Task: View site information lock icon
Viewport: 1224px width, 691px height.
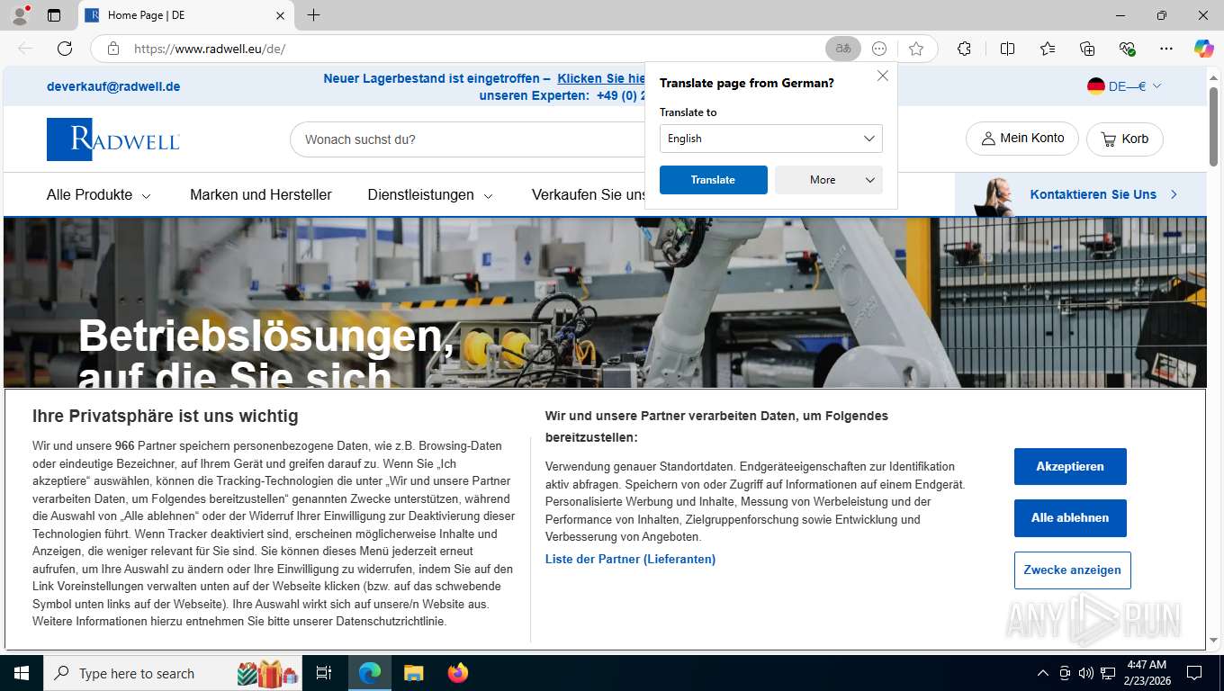Action: pos(113,49)
